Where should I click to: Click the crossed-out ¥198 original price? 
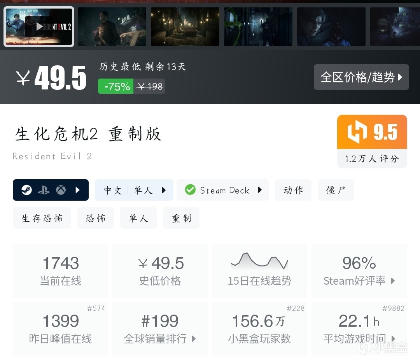149,86
